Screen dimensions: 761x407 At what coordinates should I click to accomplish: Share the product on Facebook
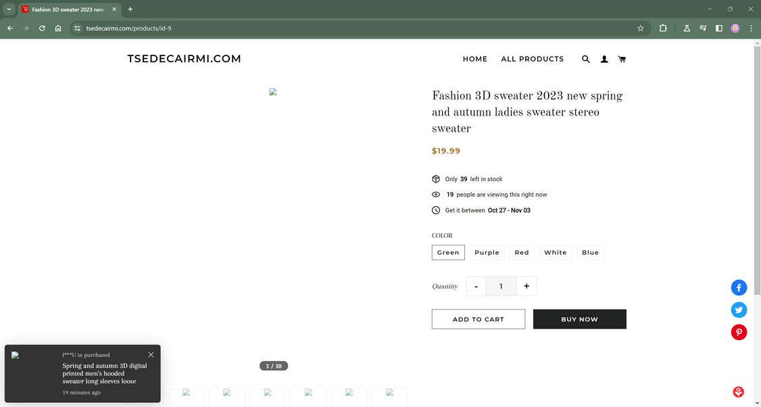point(739,287)
